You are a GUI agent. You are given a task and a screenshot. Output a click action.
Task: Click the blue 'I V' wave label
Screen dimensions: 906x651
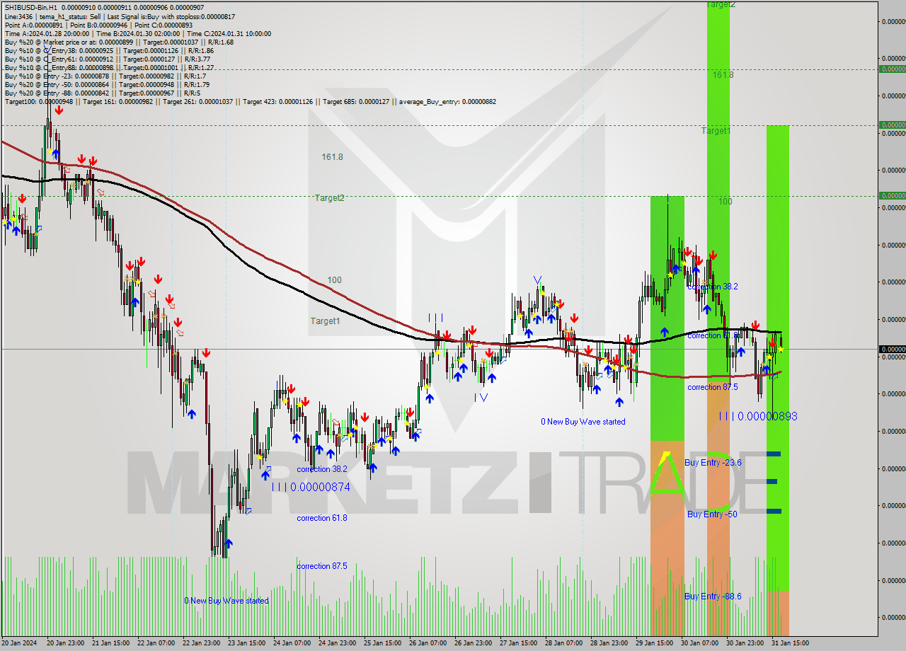tap(481, 398)
